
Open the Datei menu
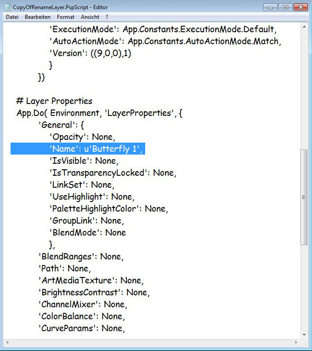coord(12,17)
